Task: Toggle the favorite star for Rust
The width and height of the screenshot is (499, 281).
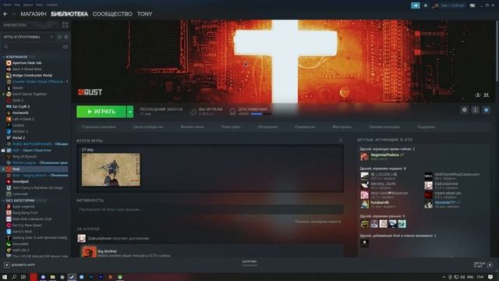Action: 486,110
